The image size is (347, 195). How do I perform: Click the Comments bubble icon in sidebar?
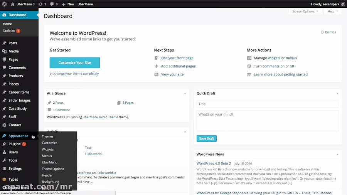(4, 67)
